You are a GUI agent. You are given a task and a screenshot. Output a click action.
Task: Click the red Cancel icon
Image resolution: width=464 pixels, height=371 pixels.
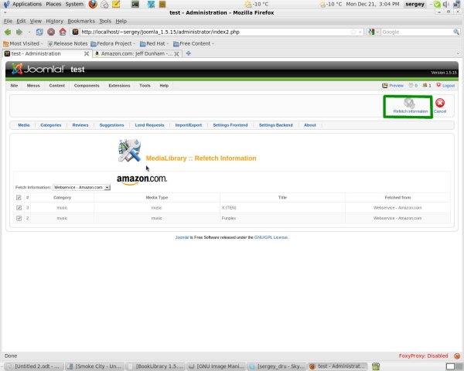click(440, 103)
